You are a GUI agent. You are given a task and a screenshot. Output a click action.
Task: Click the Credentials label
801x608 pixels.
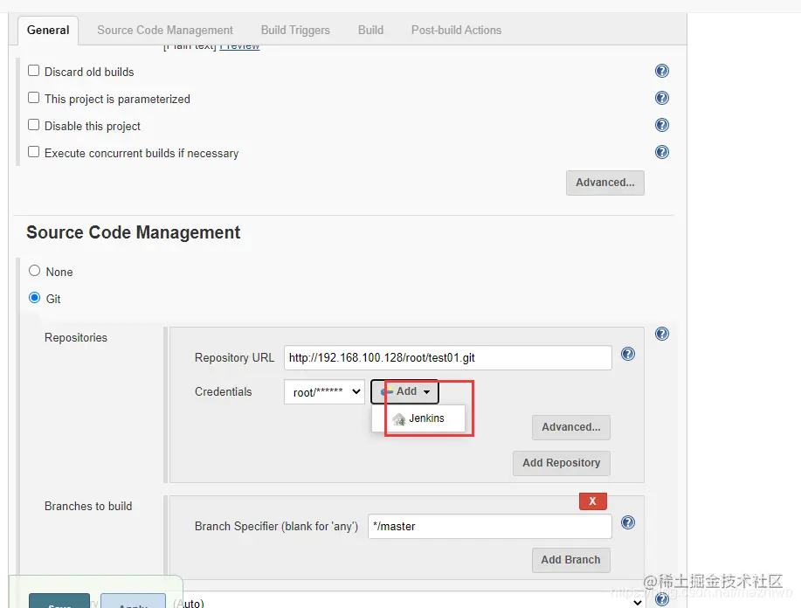coord(224,392)
